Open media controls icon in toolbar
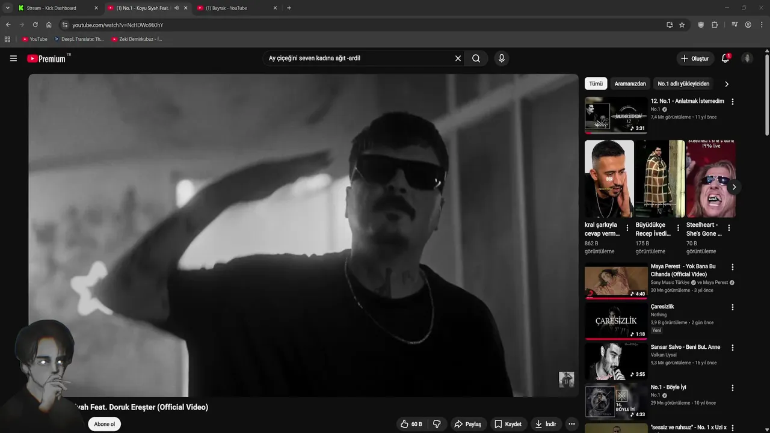 pyautogui.click(x=735, y=25)
